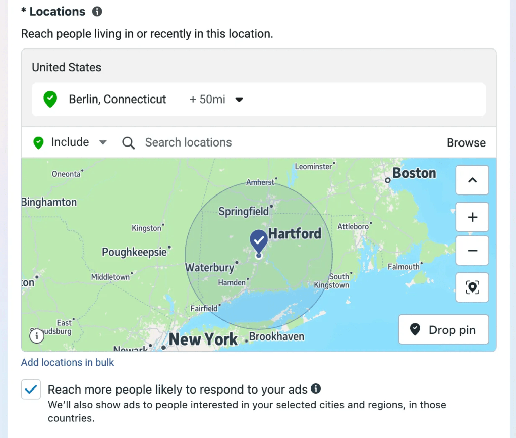Open Add locations in bulk link
Image resolution: width=516 pixels, height=438 pixels.
pyautogui.click(x=68, y=362)
